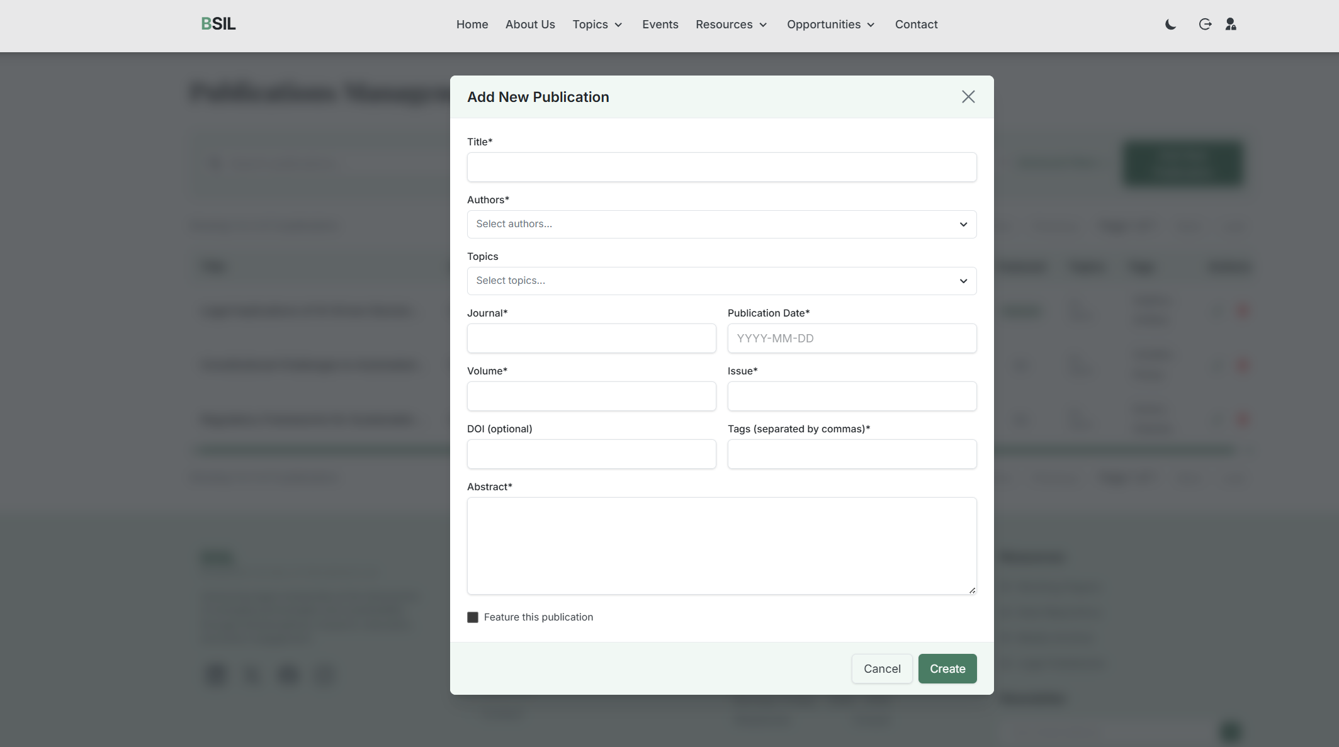Click inside the Abstract textarea
The width and height of the screenshot is (1339, 747).
tap(721, 546)
